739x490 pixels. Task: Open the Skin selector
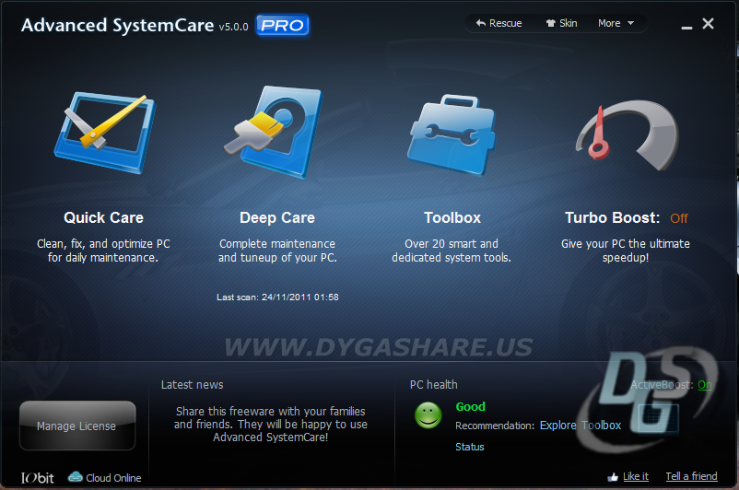click(x=561, y=23)
